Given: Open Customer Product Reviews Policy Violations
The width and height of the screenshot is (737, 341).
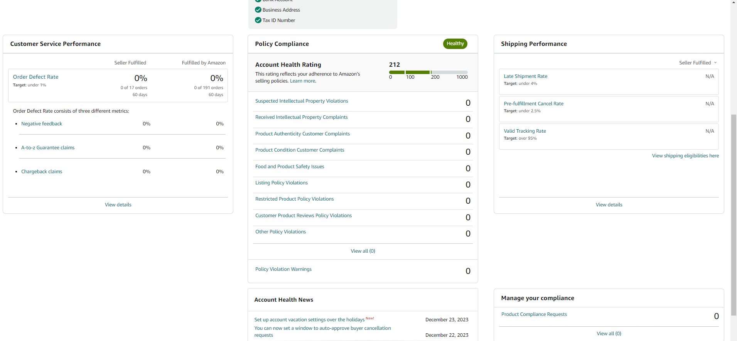Looking at the screenshot, I should point(304,216).
